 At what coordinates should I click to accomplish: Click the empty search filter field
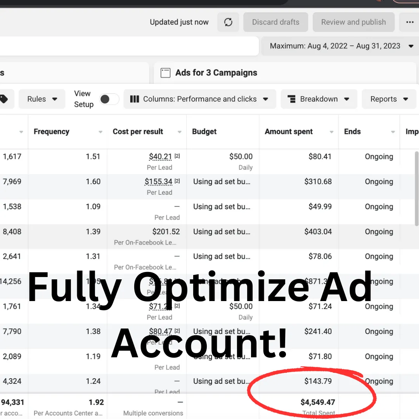[x=129, y=46]
